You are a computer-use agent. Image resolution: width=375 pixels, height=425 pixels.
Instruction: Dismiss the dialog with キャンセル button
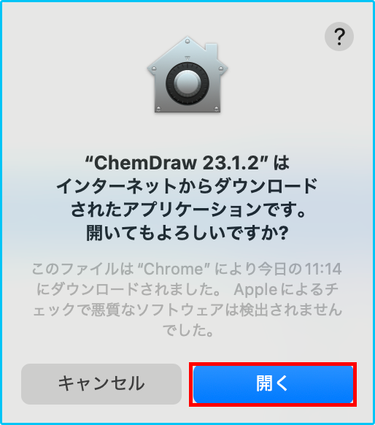point(101,384)
